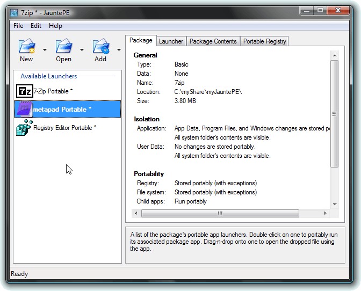The width and height of the screenshot is (361, 291).
Task: Open the File menu
Action: coord(18,26)
